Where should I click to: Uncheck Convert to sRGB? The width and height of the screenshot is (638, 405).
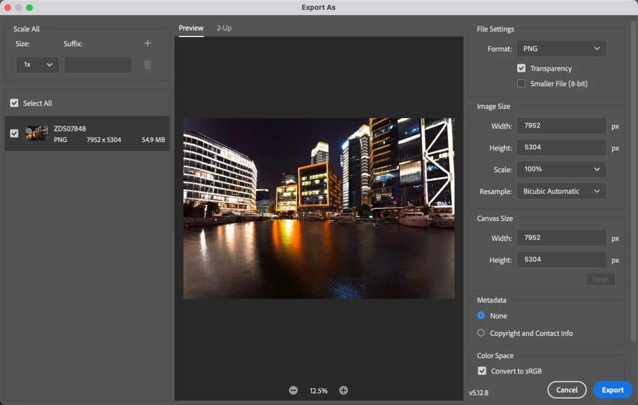tap(482, 370)
